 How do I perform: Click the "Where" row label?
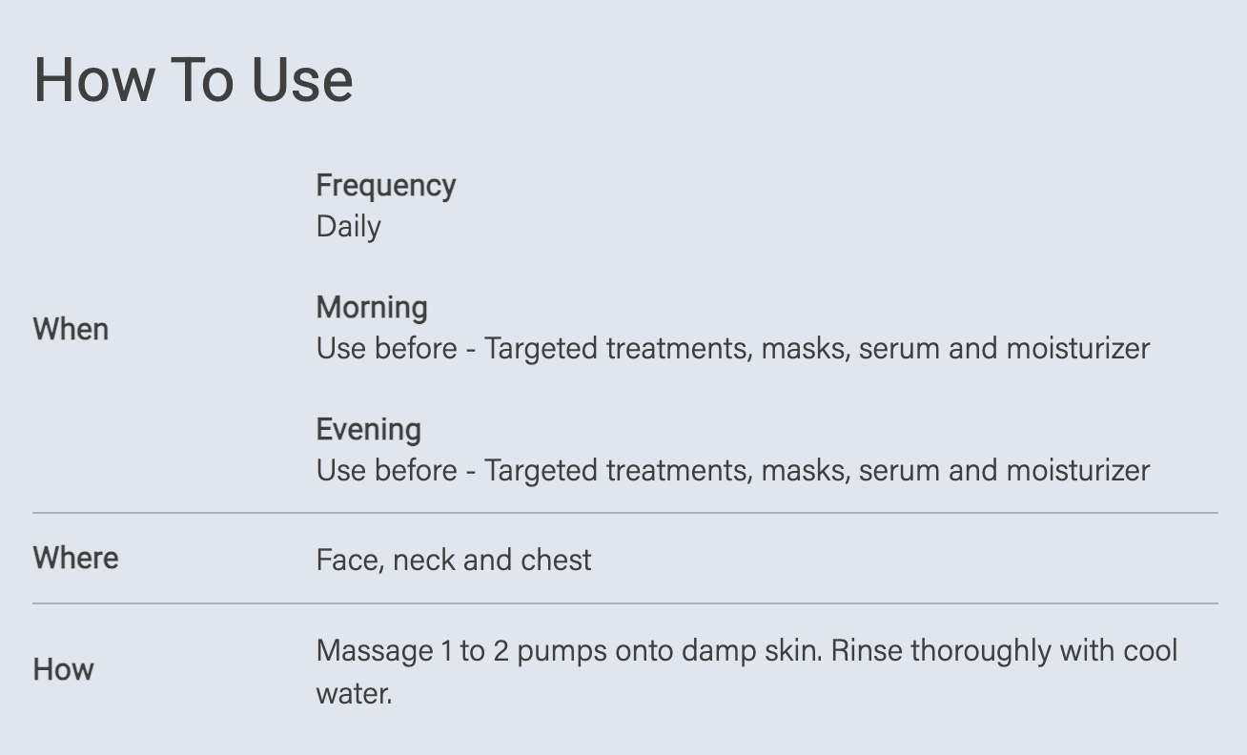75,558
